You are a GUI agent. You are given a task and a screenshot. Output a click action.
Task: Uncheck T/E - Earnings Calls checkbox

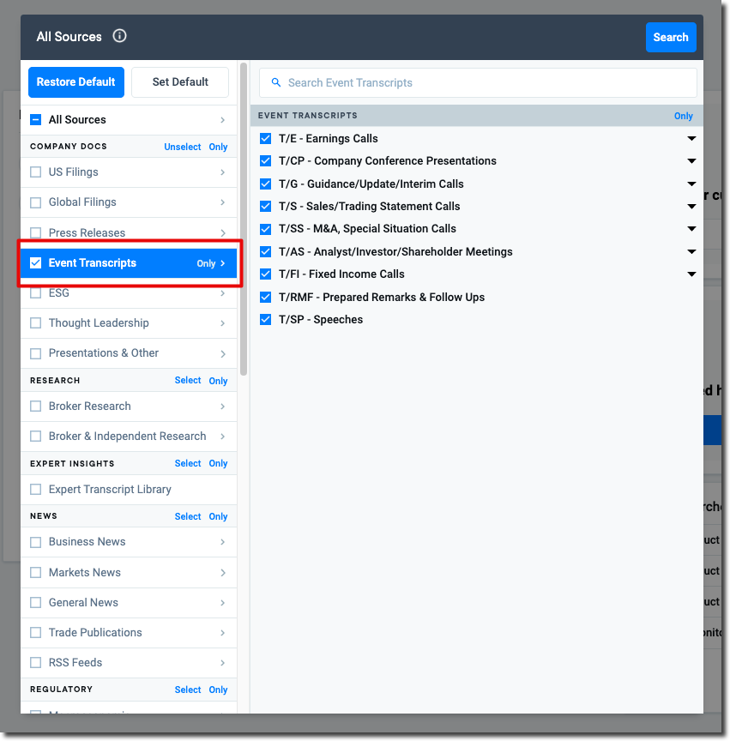(x=266, y=139)
